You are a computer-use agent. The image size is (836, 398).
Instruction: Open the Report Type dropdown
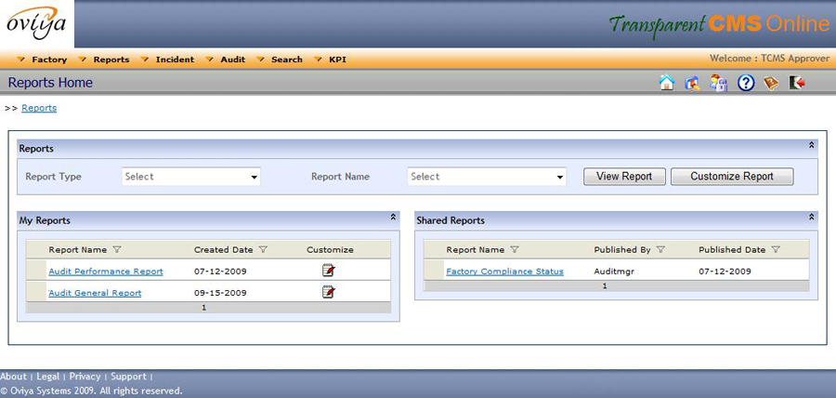pos(191,177)
